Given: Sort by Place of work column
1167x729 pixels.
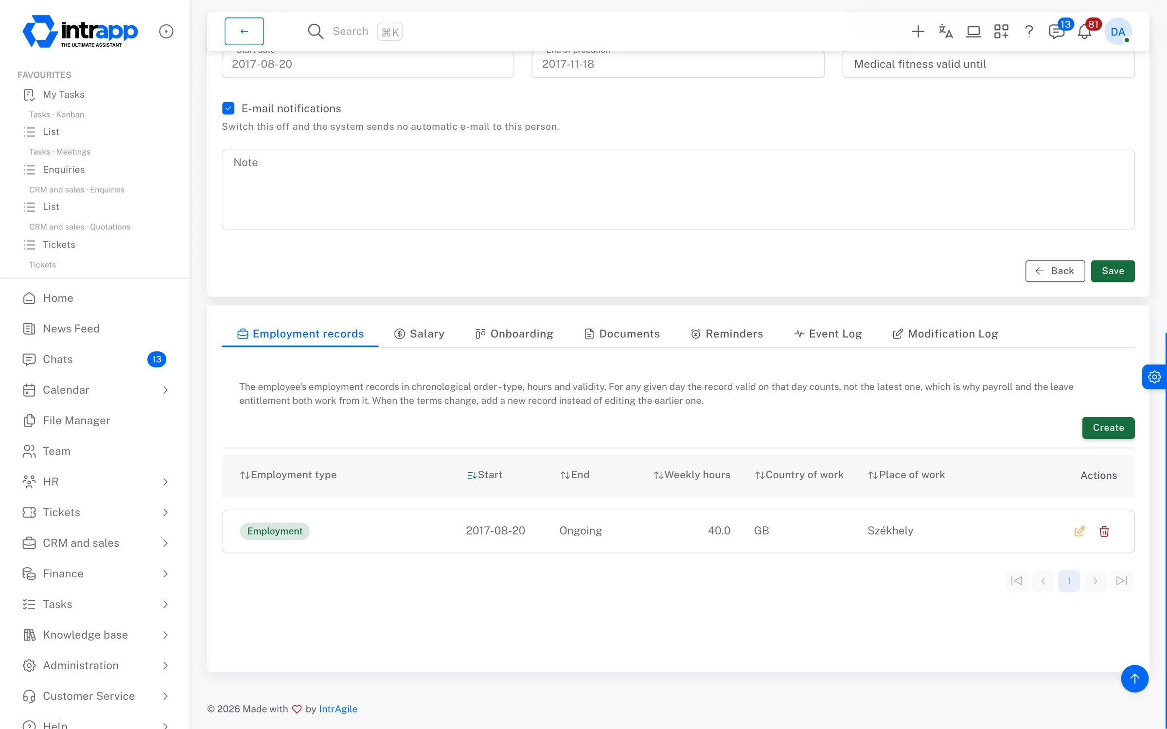Looking at the screenshot, I should point(906,475).
